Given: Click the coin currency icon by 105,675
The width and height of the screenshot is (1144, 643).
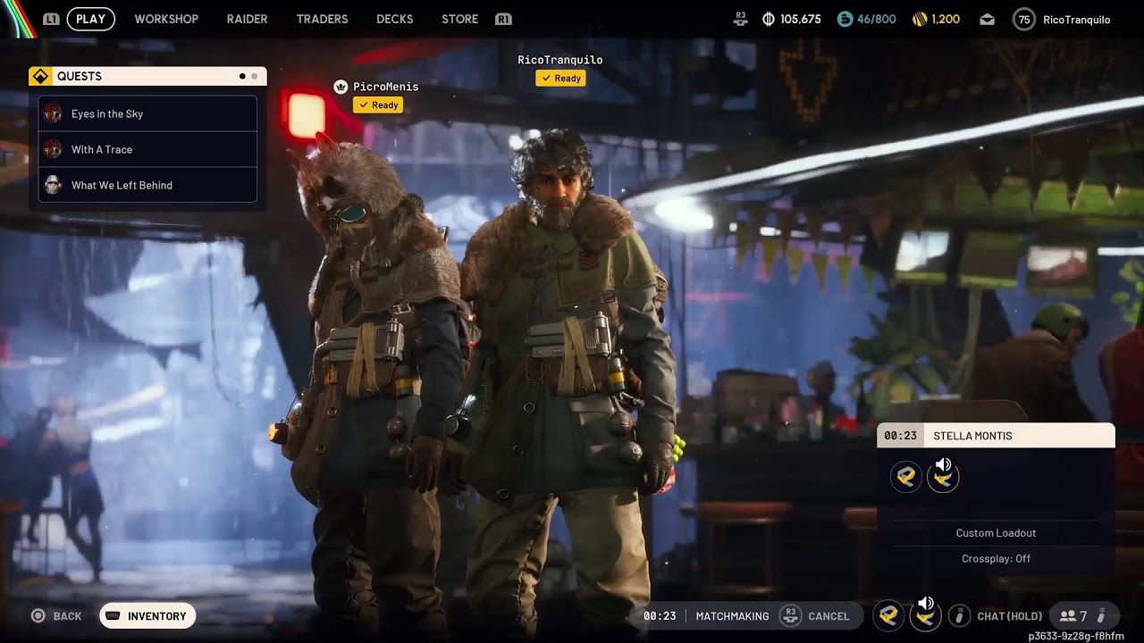Looking at the screenshot, I should click(x=768, y=19).
